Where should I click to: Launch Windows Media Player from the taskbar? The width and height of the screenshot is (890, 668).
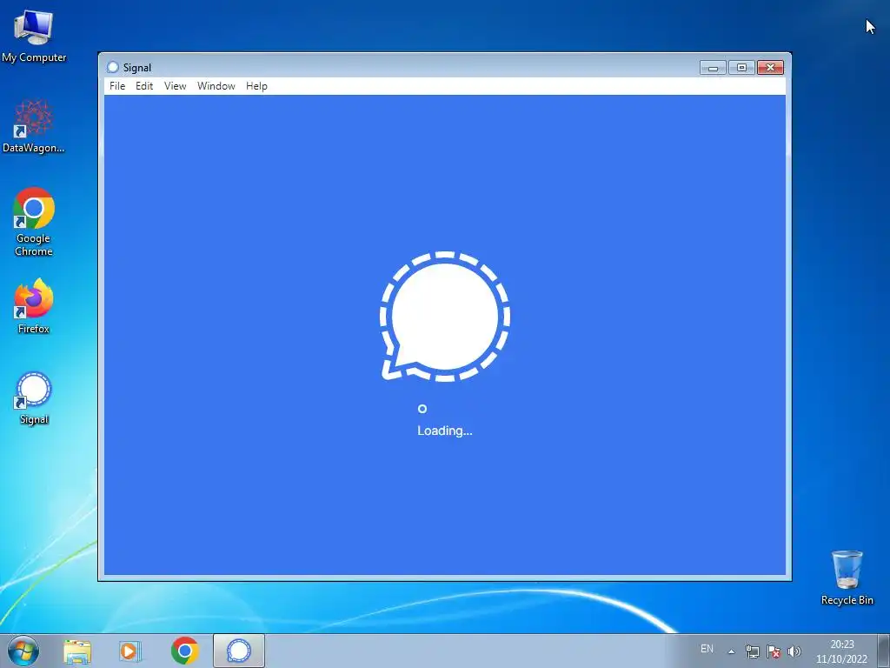(x=130, y=651)
